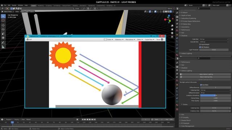Expand the Volumetrics panel
This screenshot has height=130, width=232.
[x=185, y=27]
